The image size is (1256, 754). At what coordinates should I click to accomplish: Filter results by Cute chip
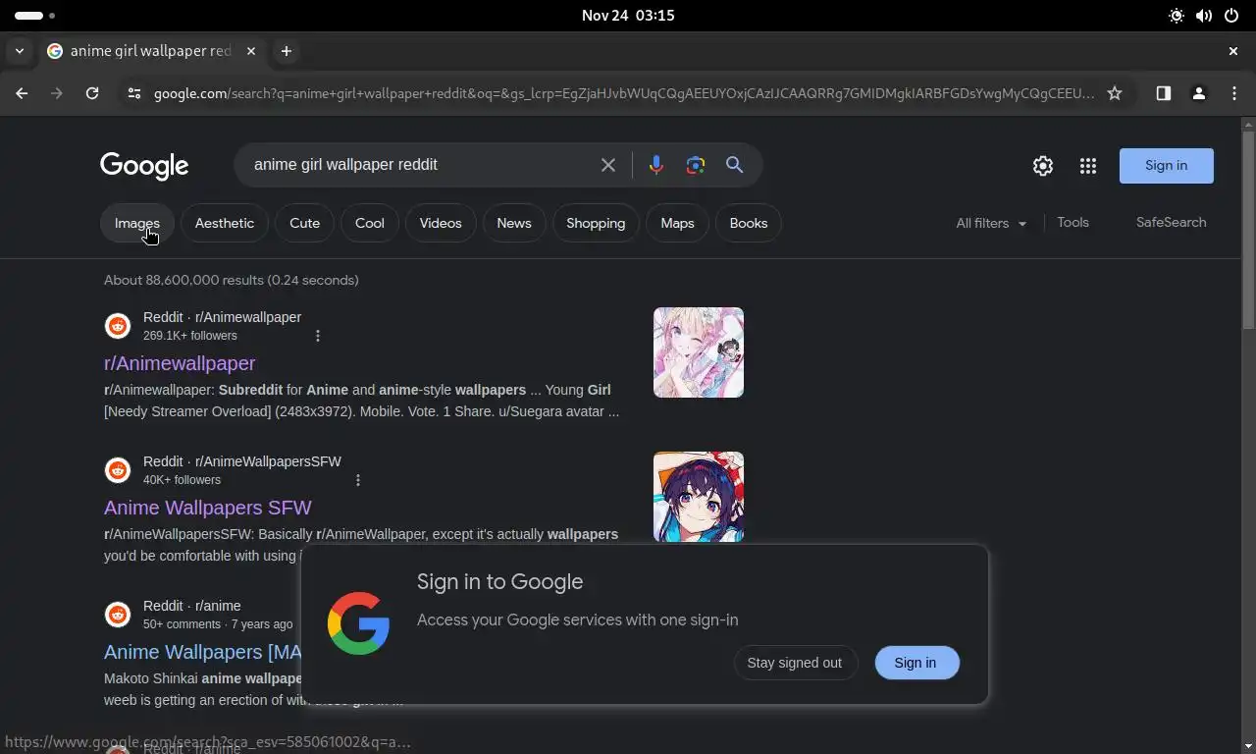pyautogui.click(x=305, y=223)
